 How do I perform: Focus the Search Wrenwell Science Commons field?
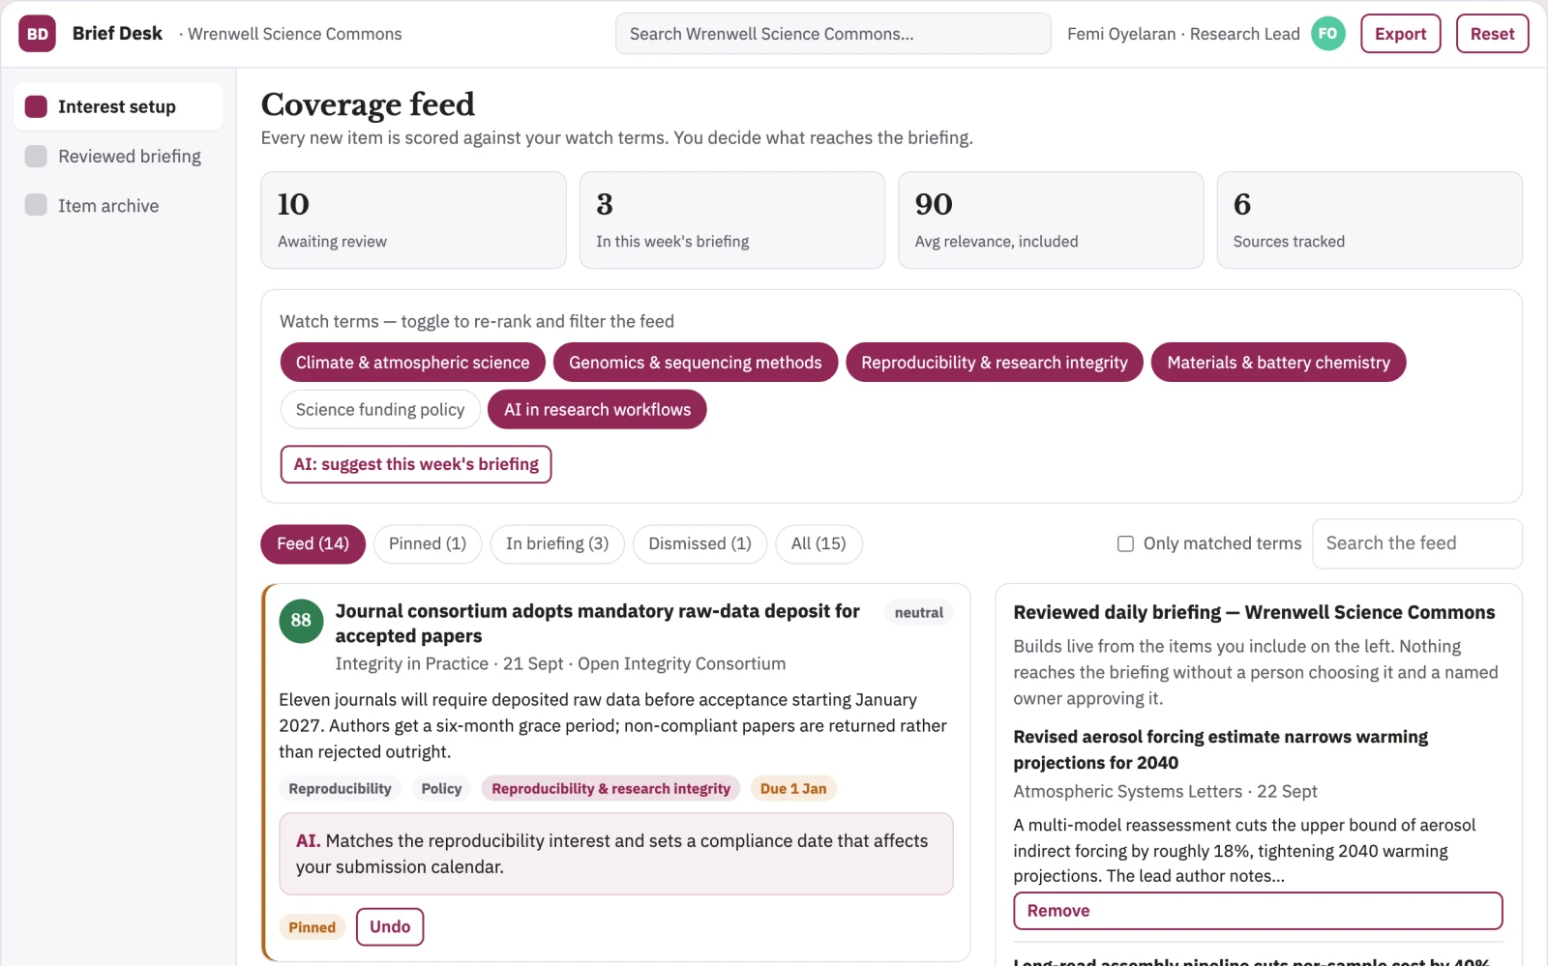(x=833, y=34)
